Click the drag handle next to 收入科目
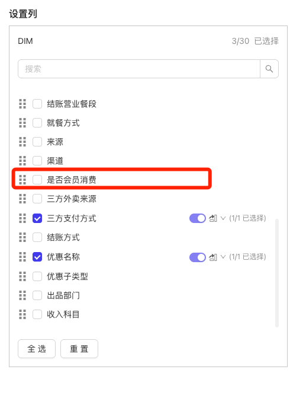Screen dimensions: 290x395 (x=22, y=314)
